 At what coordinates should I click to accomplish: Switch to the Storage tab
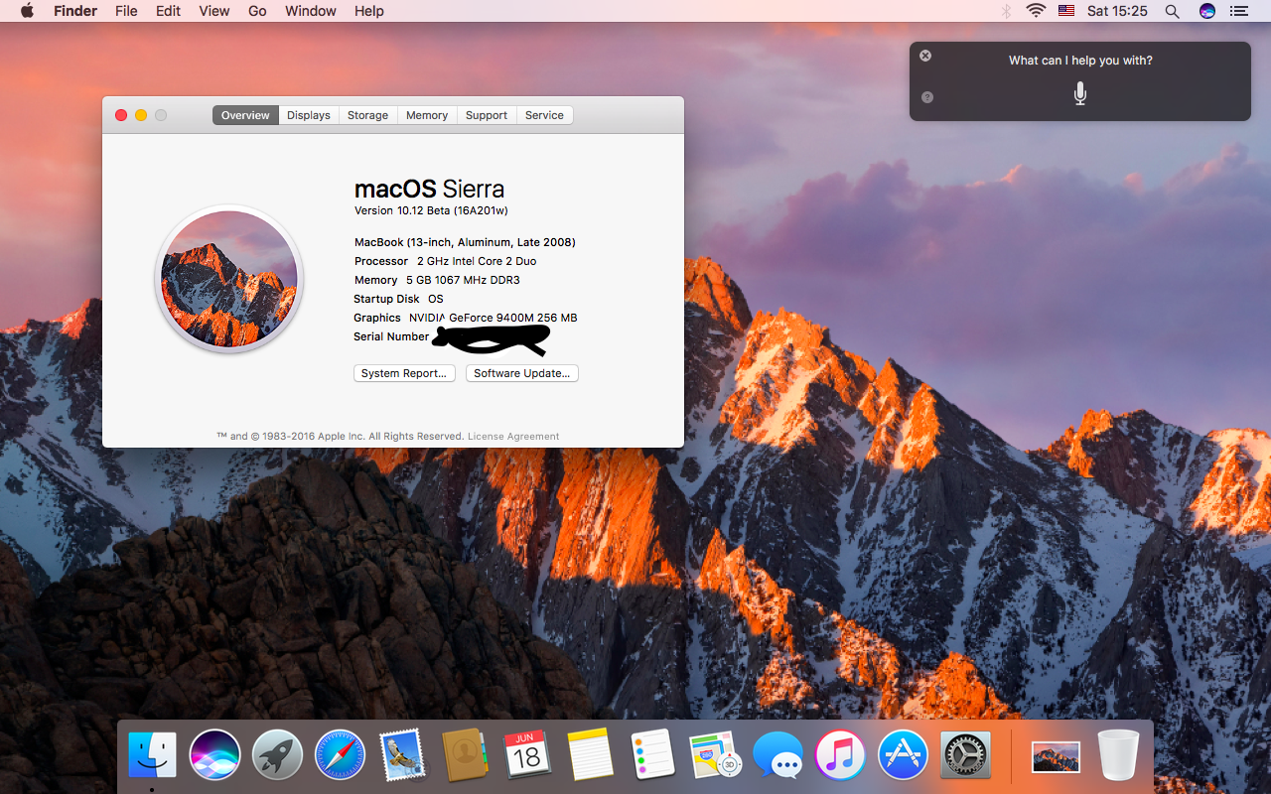point(367,115)
